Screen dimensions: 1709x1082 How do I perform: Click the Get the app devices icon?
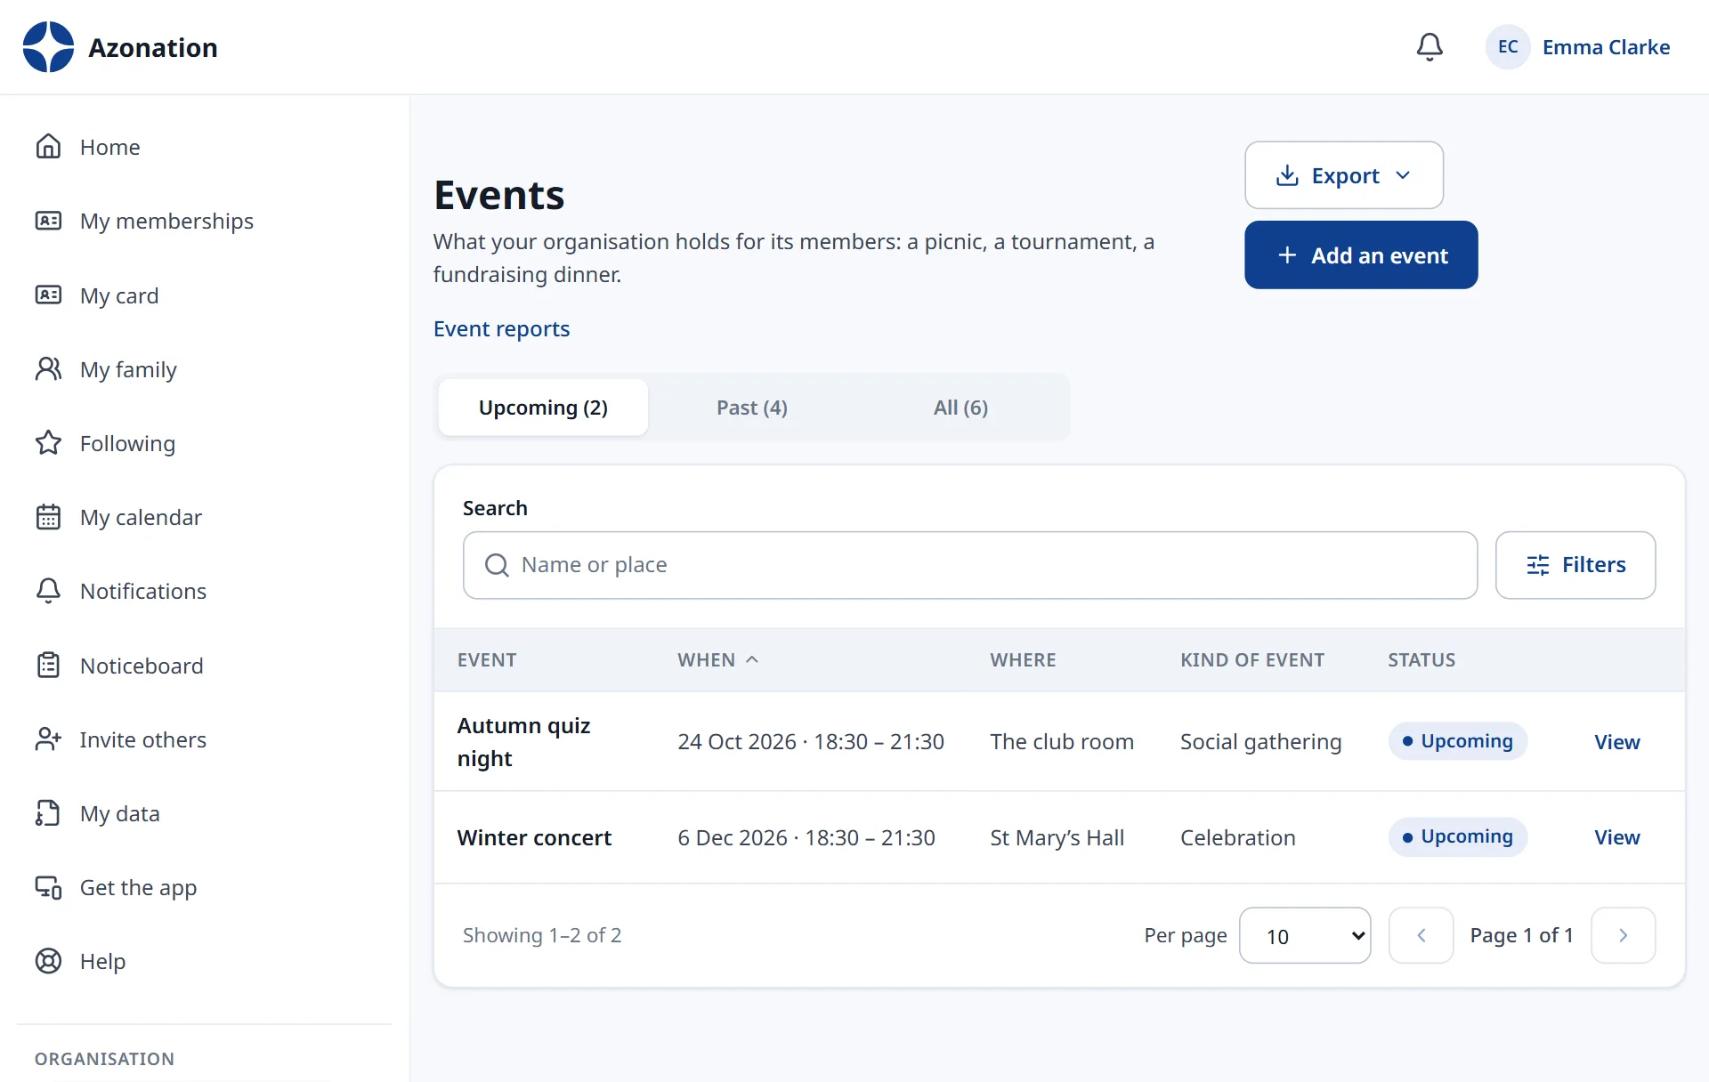[x=48, y=887]
